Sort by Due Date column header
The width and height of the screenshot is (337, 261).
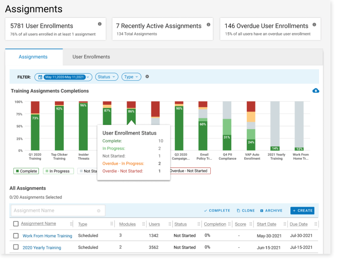point(299,224)
